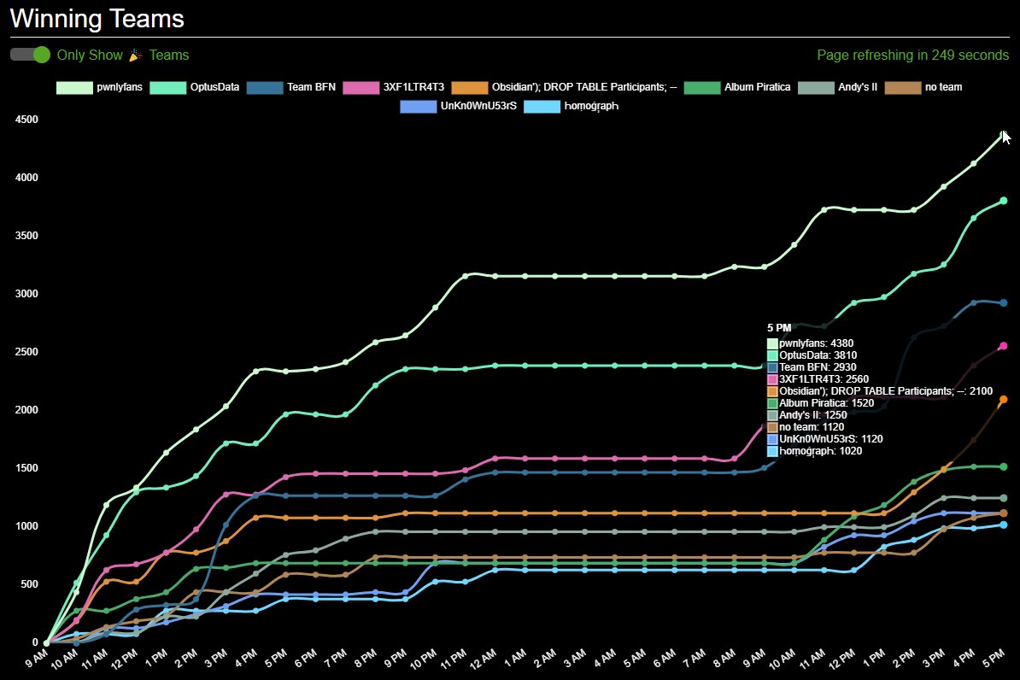Click the UnKn0WnU53rS legend color swatch
This screenshot has height=680, width=1020.
click(x=419, y=106)
